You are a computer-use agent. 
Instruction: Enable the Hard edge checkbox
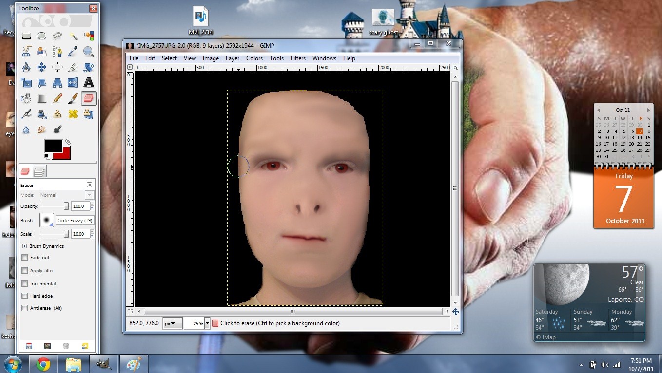(25, 296)
